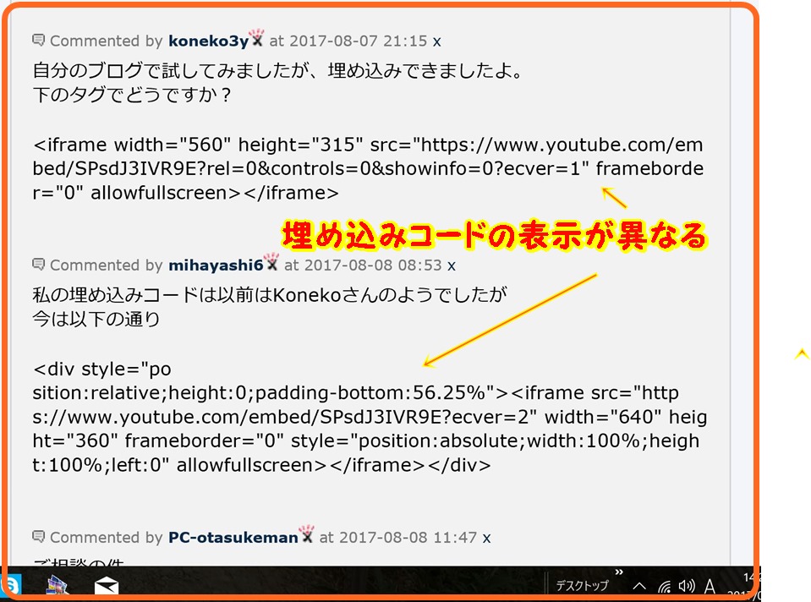This screenshot has height=602, width=811.
Task: Click the badge icon after koneko3y's name
Action: 257,38
